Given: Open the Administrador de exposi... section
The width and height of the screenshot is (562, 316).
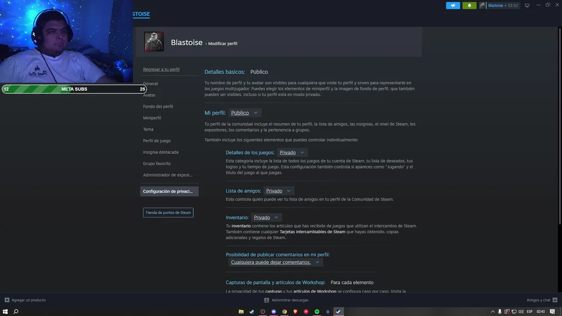Looking at the screenshot, I should pyautogui.click(x=168, y=175).
